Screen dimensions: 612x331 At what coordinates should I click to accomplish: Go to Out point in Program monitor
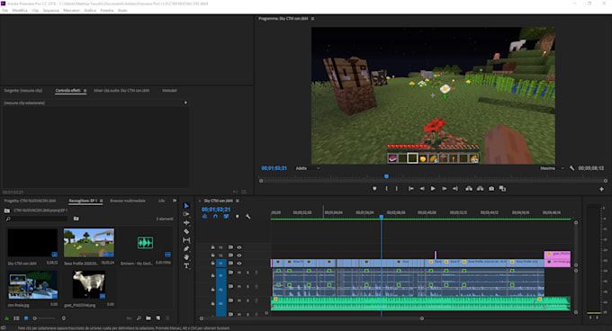pos(455,189)
